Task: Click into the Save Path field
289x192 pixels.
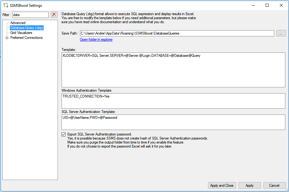Action: click(177, 33)
